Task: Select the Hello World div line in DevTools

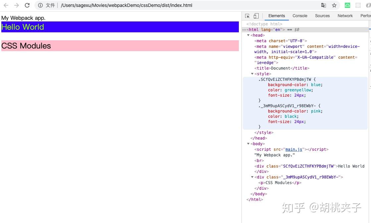Action: [x=309, y=169]
